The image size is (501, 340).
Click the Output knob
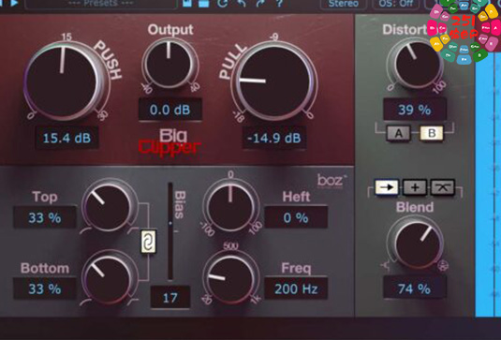coord(169,64)
